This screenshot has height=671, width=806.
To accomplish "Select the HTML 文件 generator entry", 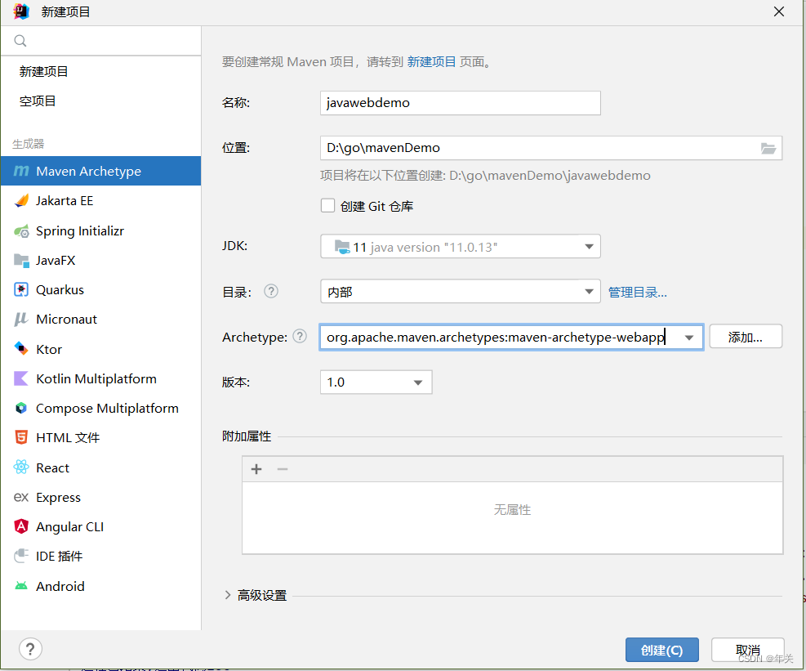I will 100,437.
